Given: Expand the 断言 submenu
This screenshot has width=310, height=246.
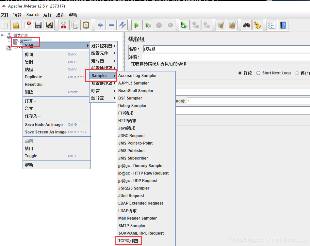Looking at the screenshot, I should coord(104,91).
